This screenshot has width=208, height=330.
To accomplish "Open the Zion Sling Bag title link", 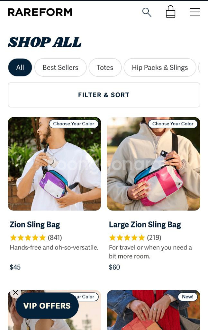I will click(x=35, y=225).
